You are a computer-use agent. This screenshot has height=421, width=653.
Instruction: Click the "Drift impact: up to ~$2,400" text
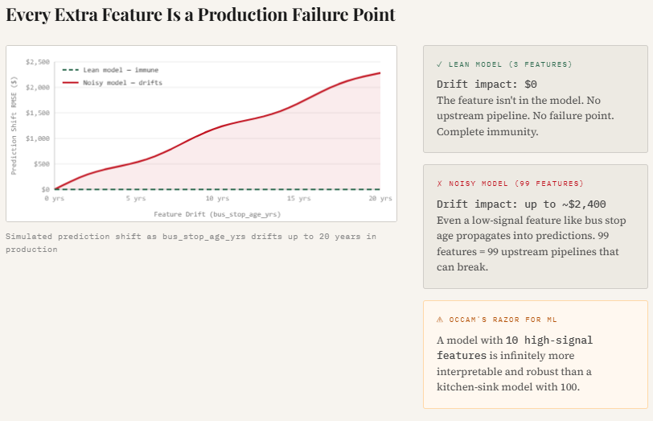pyautogui.click(x=521, y=204)
